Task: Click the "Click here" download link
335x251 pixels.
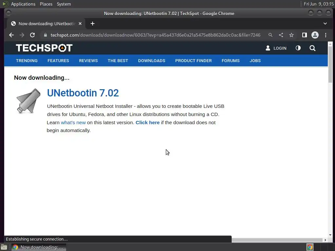Action: [148, 123]
